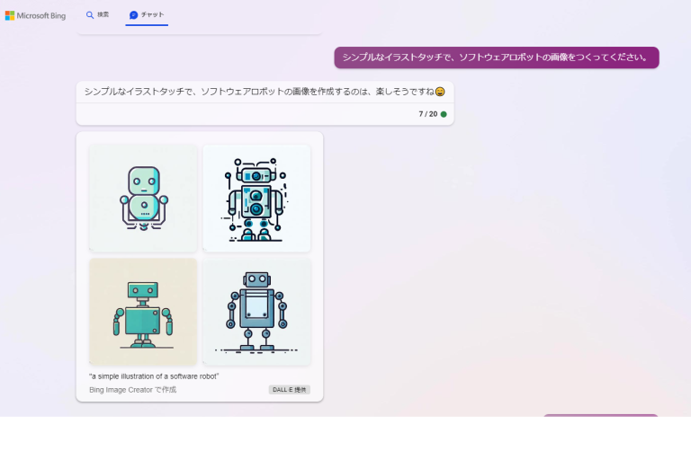Click the blue chat bubble icon
Image resolution: width=691 pixels, height=451 pixels.
134,15
